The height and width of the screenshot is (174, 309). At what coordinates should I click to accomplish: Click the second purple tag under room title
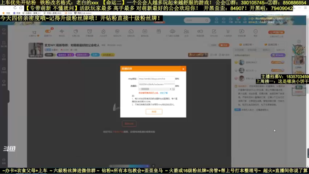pyautogui.click(x=82, y=55)
